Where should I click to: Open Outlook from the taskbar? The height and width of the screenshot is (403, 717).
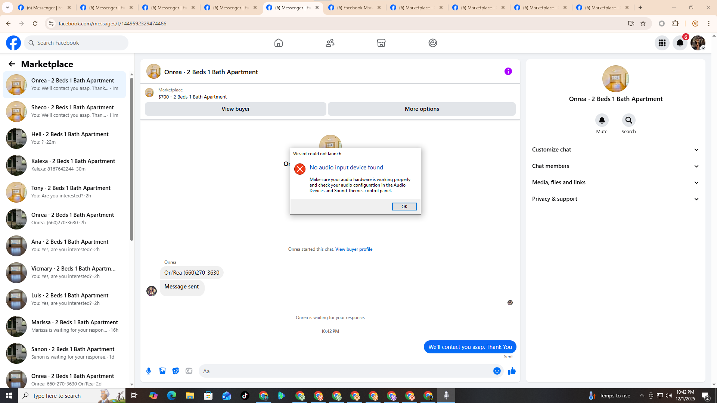click(227, 396)
